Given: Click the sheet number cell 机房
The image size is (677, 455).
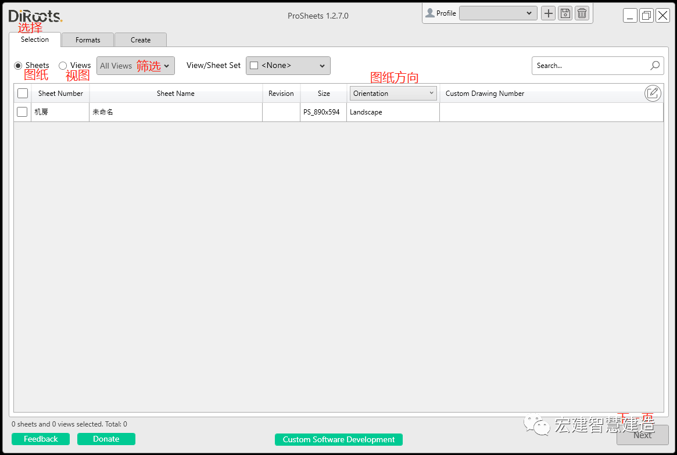Looking at the screenshot, I should 60,112.
